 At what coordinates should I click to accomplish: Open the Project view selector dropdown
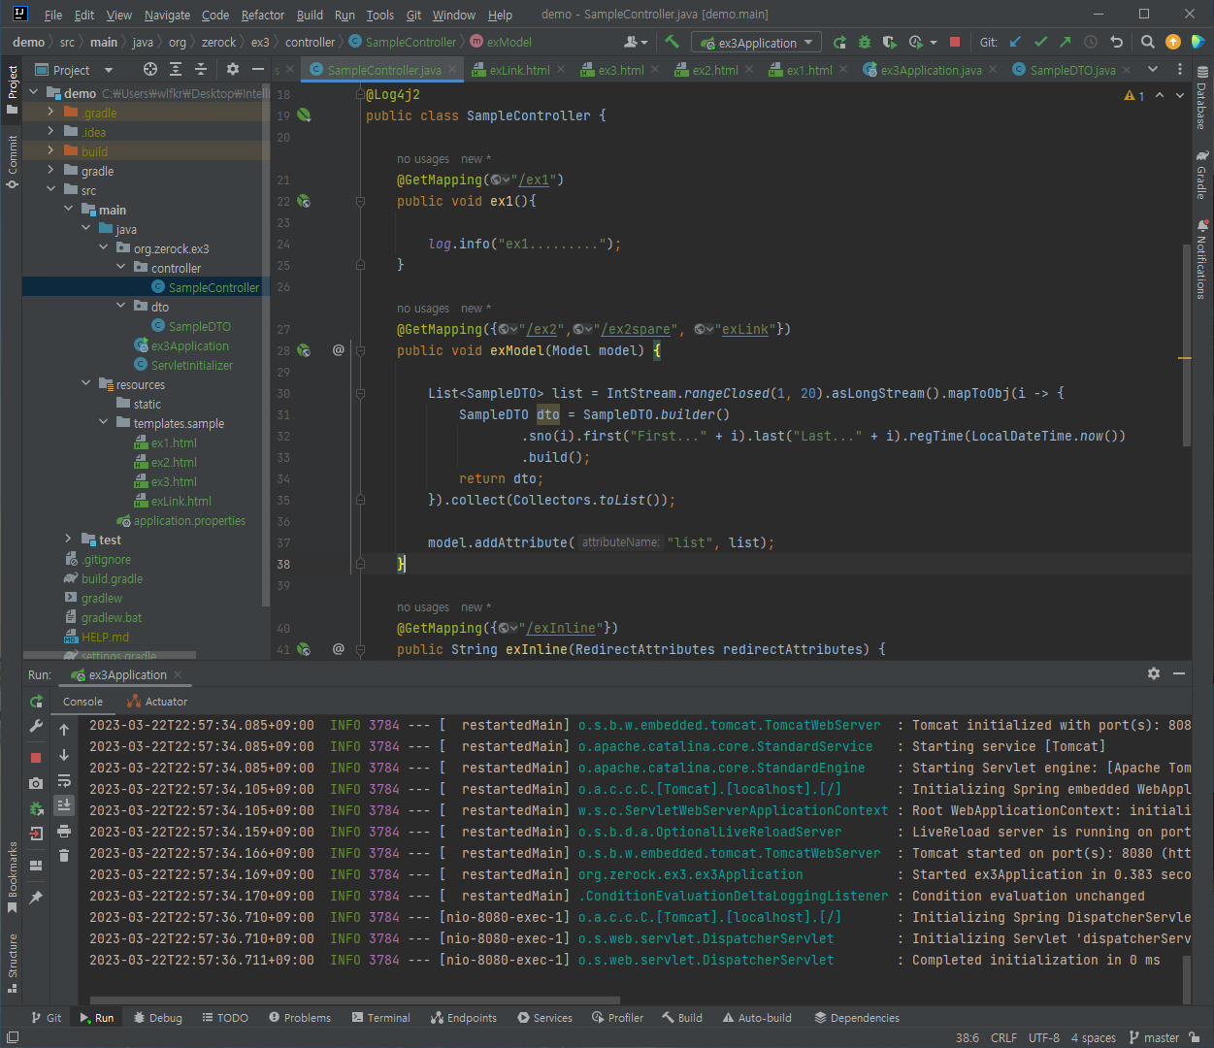[74, 70]
